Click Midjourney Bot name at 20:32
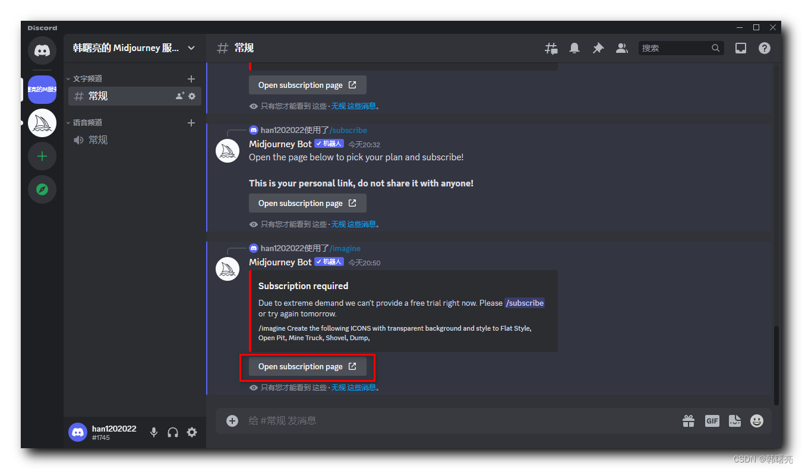This screenshot has height=469, width=802. [x=280, y=144]
